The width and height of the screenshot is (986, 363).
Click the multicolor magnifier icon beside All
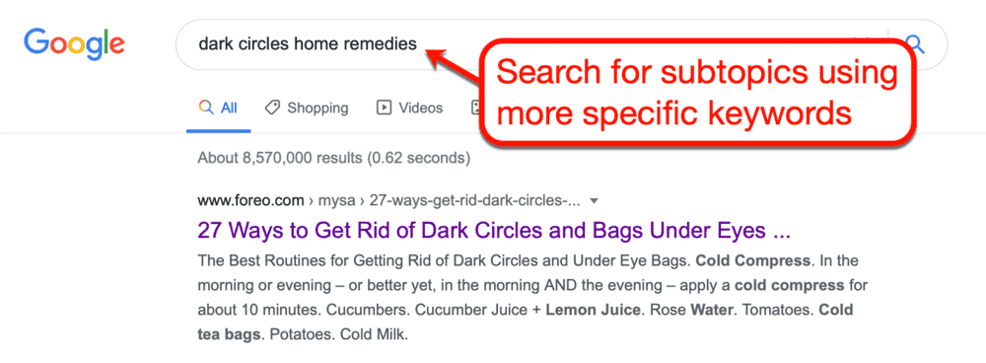206,108
